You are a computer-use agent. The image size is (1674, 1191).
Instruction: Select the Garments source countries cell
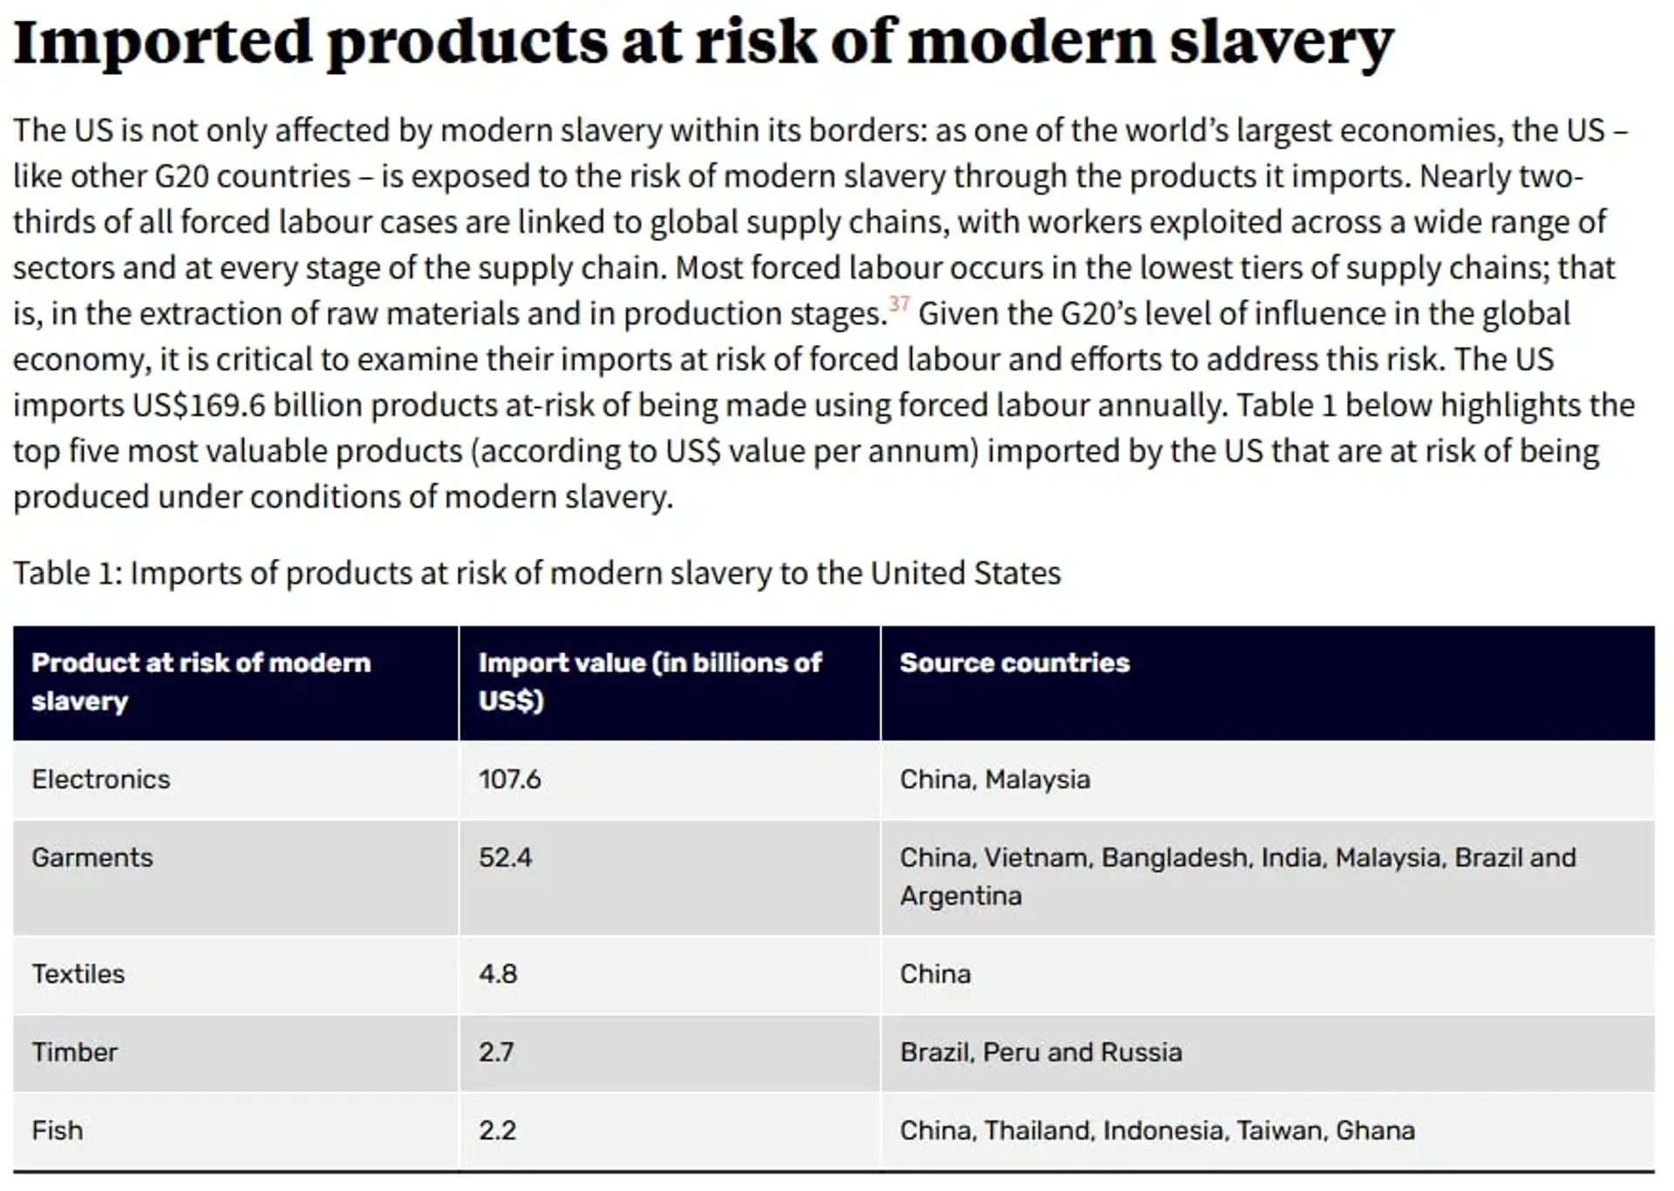pos(1268,877)
